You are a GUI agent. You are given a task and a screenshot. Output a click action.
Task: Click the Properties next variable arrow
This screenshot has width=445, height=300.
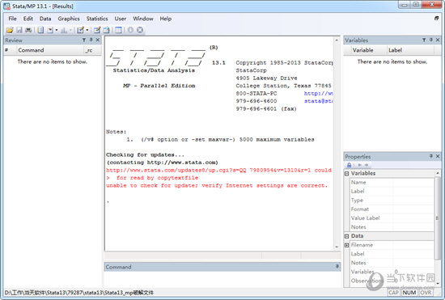367,165
